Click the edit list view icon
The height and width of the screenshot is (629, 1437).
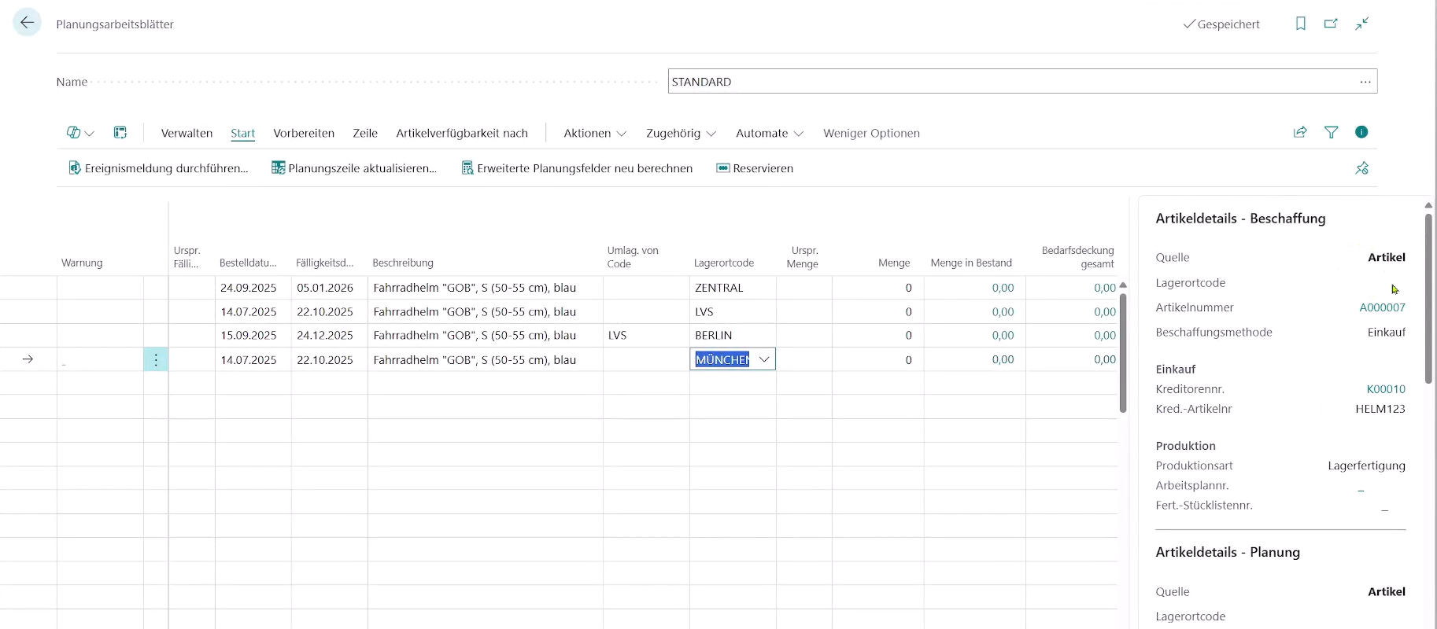pos(120,133)
